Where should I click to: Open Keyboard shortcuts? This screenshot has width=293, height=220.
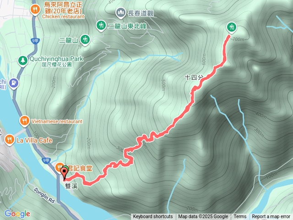point(152,217)
